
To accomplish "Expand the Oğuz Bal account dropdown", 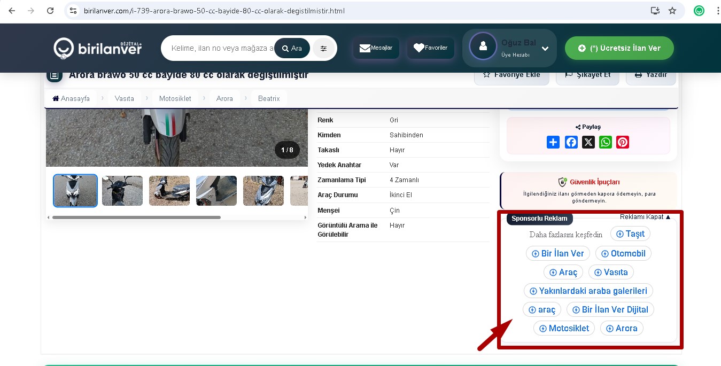I will pyautogui.click(x=545, y=49).
